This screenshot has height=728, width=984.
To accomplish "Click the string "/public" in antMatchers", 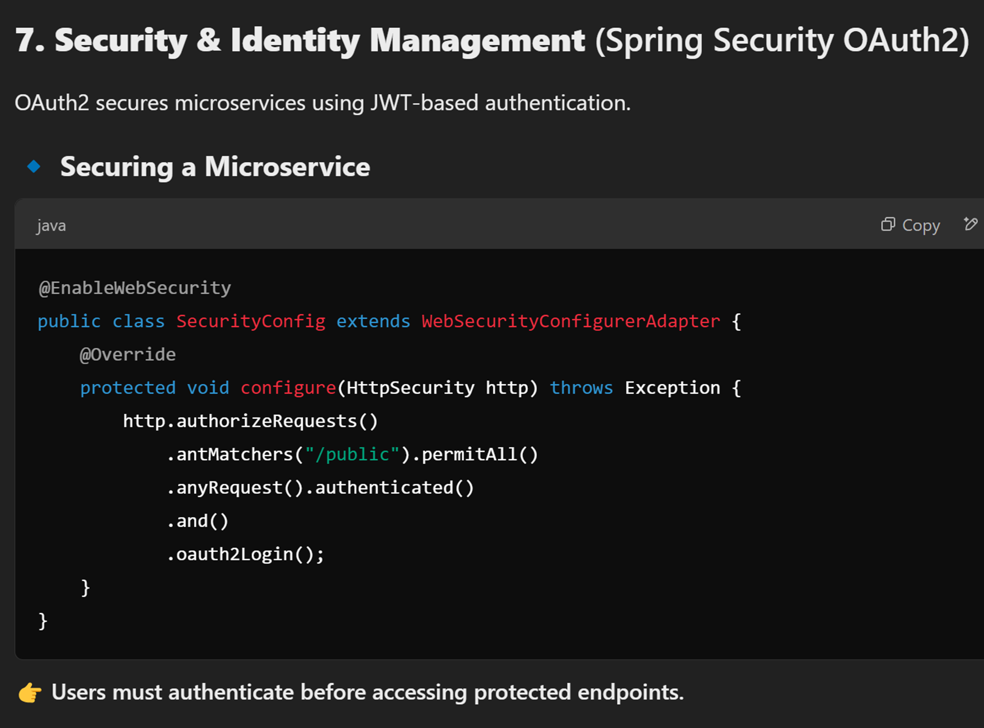I will point(352,454).
